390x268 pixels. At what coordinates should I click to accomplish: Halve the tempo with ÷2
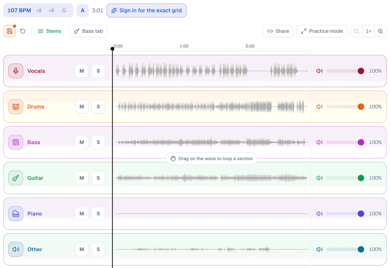click(x=39, y=10)
